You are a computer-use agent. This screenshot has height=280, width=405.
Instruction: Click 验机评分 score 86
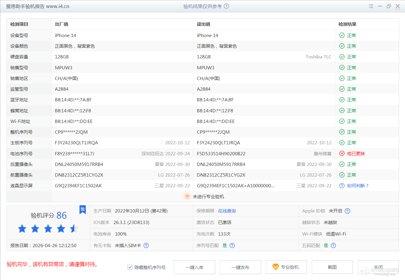tap(62, 215)
